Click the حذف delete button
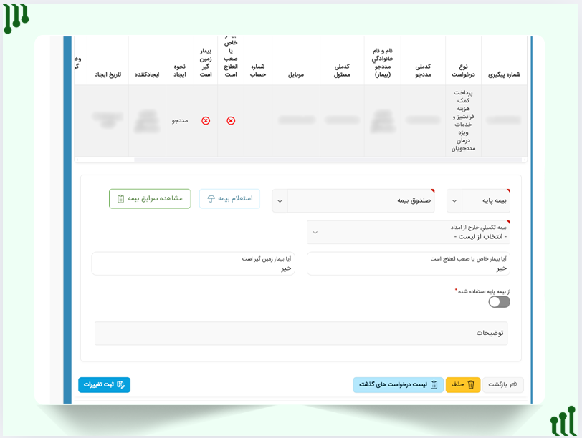The width and height of the screenshot is (582, 438). click(x=463, y=384)
